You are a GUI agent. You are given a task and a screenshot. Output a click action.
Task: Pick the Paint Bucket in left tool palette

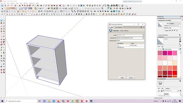1,23
